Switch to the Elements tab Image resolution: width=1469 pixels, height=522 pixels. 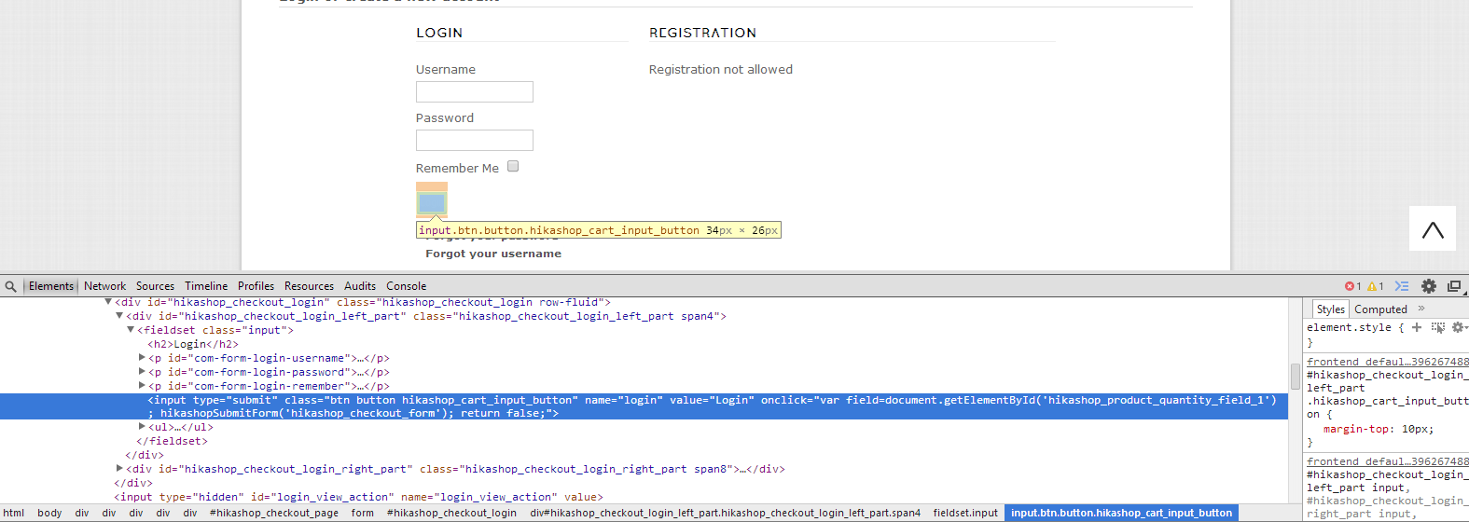point(50,286)
